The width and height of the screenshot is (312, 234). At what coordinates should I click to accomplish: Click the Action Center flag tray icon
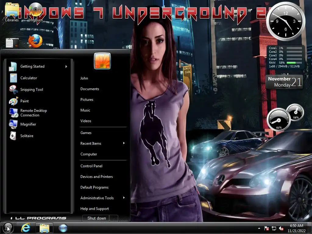click(x=266, y=228)
